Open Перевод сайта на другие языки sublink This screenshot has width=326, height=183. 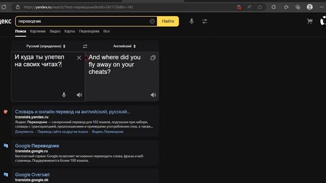point(63,132)
